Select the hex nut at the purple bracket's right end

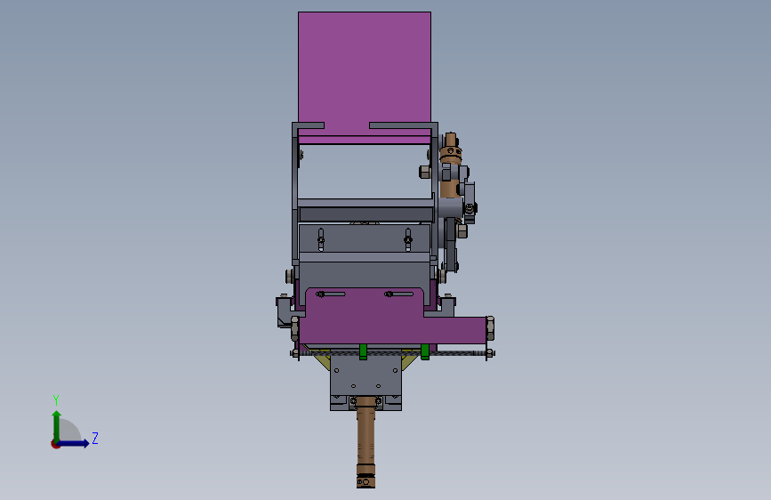click(490, 329)
